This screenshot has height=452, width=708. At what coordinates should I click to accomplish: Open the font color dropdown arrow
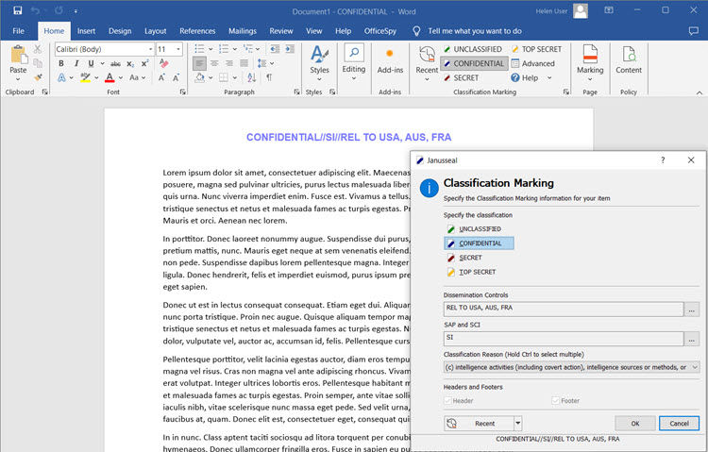pos(121,77)
